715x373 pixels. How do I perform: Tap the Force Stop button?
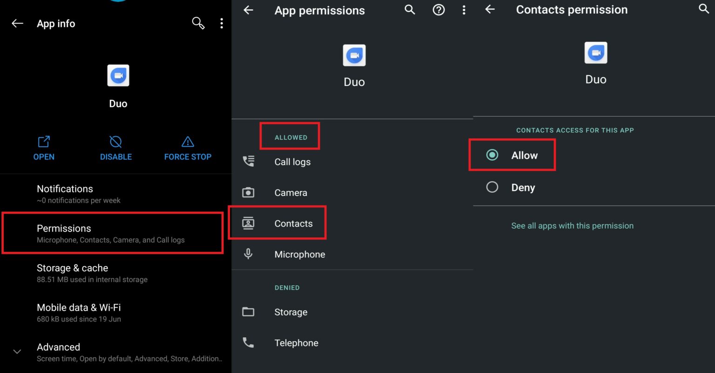(187, 148)
